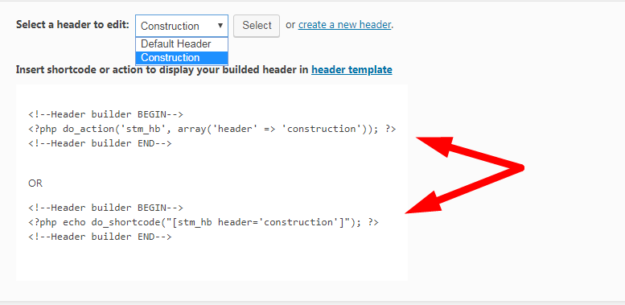Click the Select button
The height and width of the screenshot is (305, 625).
[257, 26]
